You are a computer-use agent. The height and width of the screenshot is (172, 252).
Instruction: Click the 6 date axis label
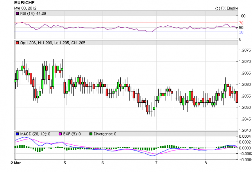(103, 163)
